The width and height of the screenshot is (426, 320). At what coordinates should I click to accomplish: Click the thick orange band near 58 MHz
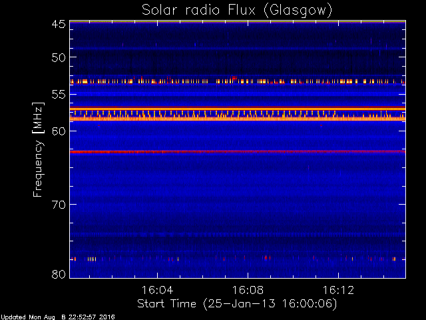238,119
